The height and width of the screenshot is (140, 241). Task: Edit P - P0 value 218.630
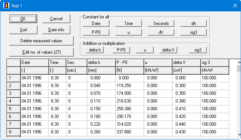(130, 101)
